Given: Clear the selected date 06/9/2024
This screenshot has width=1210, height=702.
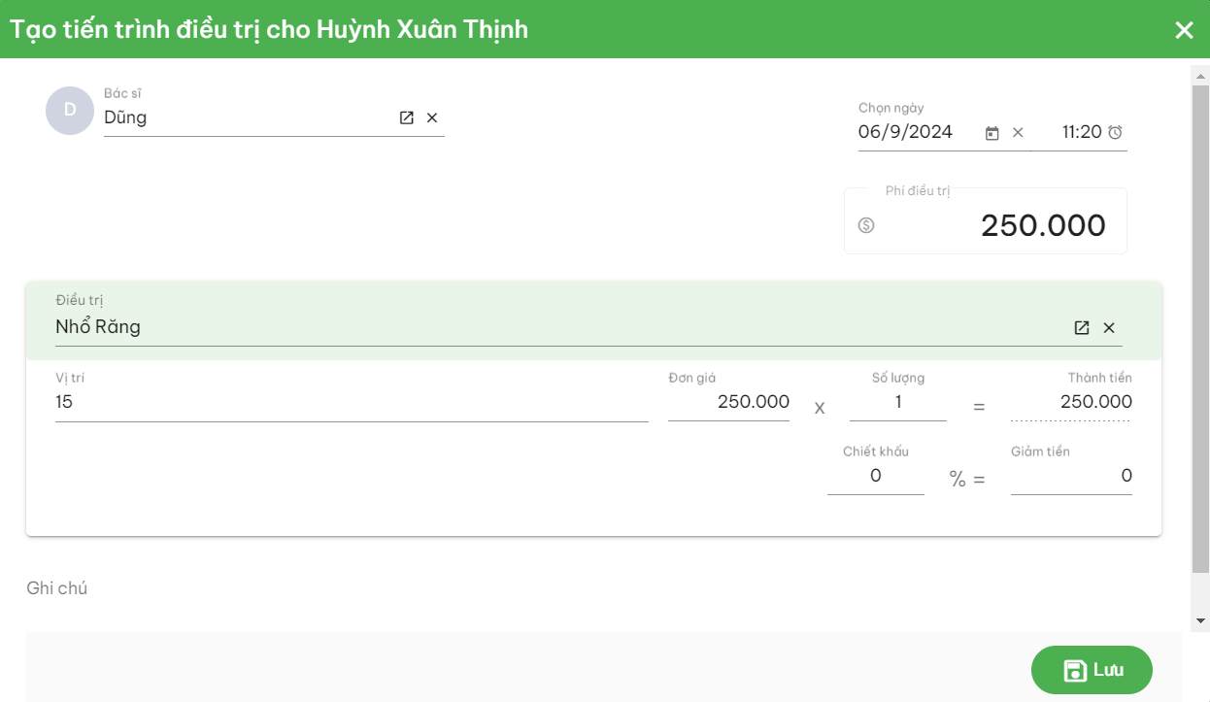Looking at the screenshot, I should pos(1018,133).
